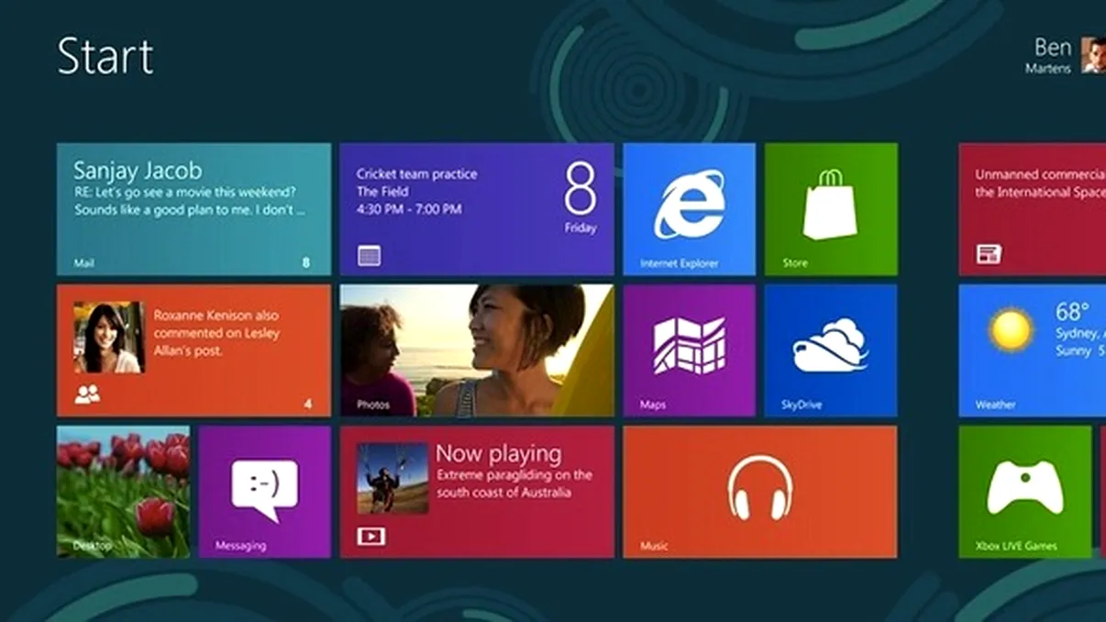The image size is (1106, 622).
Task: Open the Photos tile picture
Action: coord(477,350)
